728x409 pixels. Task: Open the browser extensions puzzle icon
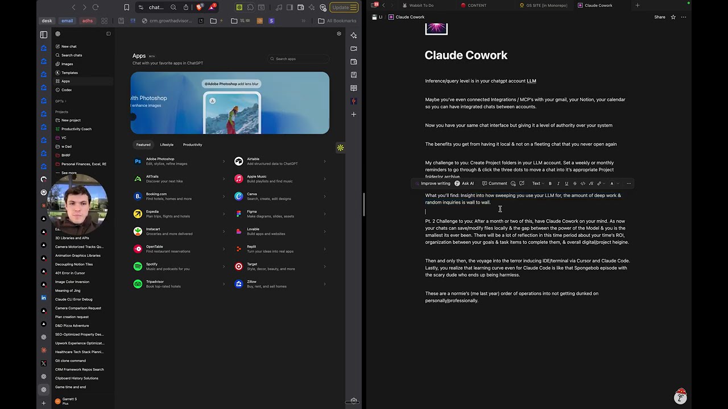point(250,7)
